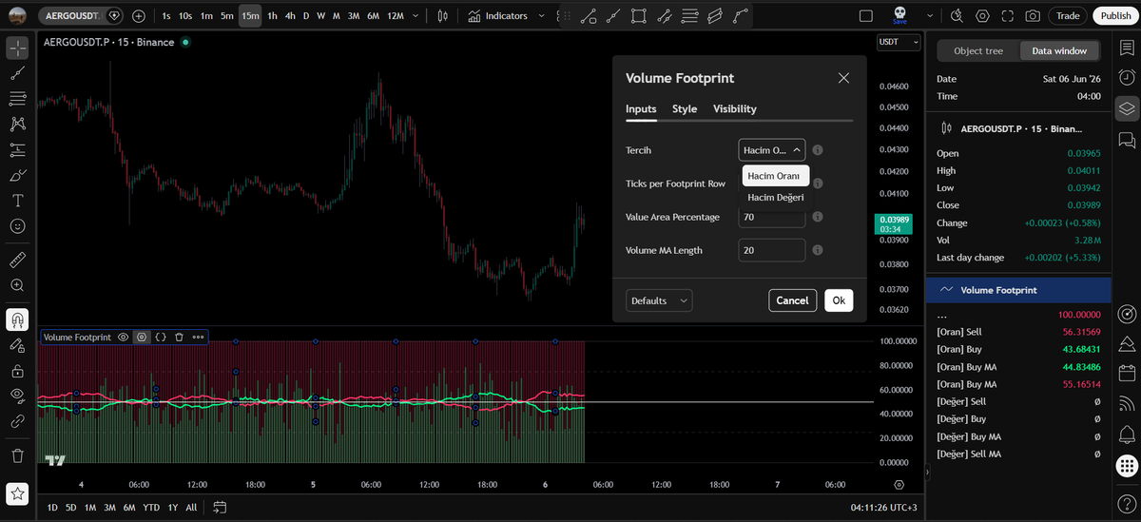
Task: Toggle stay in drawing mode
Action: tap(17, 345)
